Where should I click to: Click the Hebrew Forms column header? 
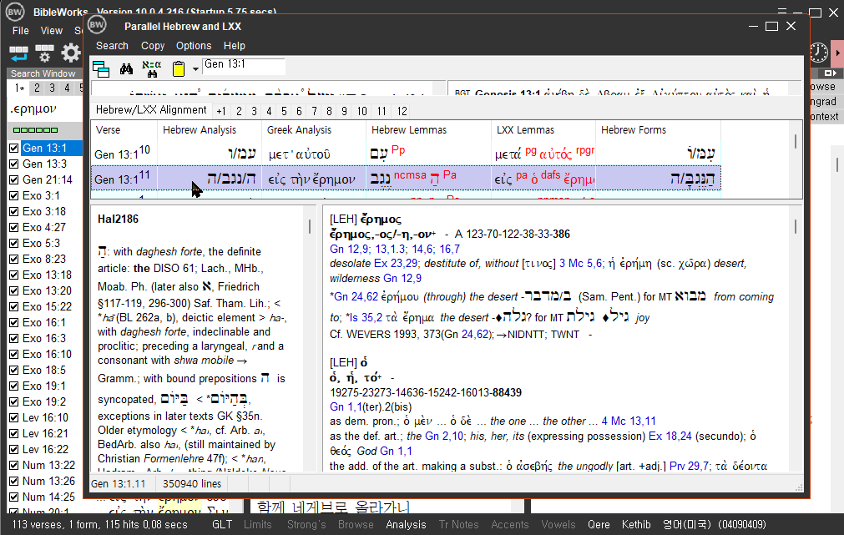pos(633,129)
